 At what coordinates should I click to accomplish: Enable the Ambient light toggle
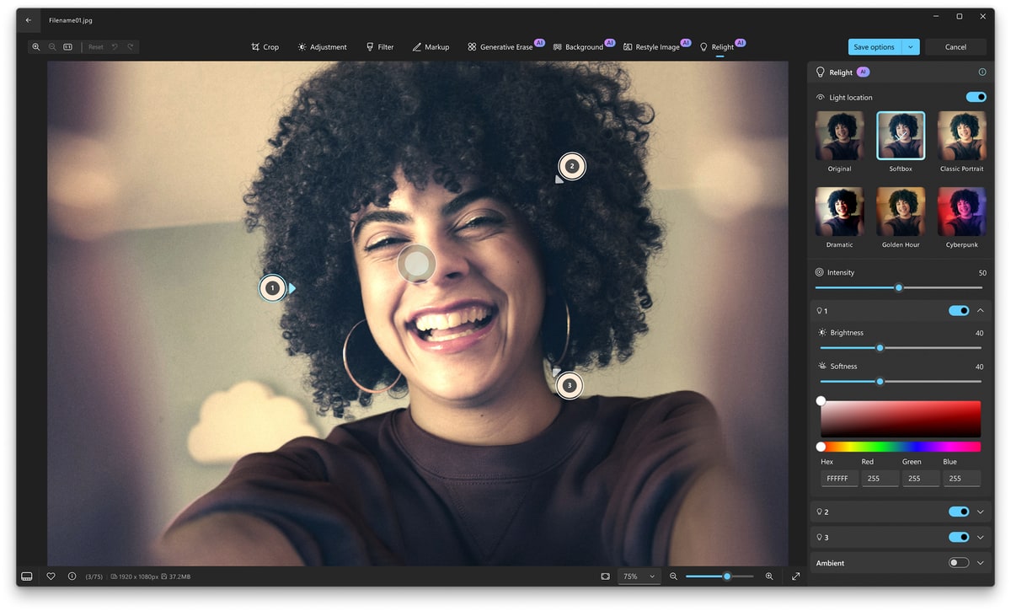click(958, 563)
